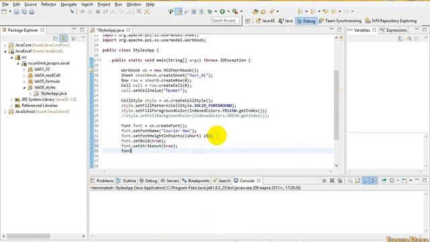Expand the lab01_03 package
430x242 pixels.
coord(24,69)
